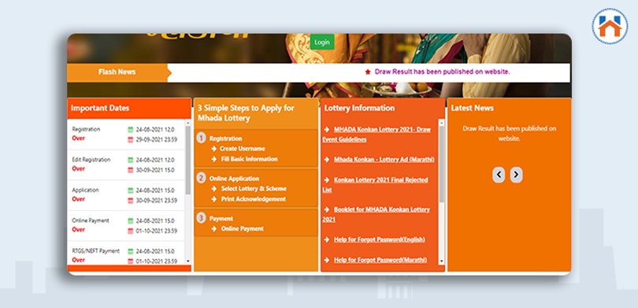638x308 pixels.
Task: Click the arrow before Final Rejected List link
Action: point(326,180)
